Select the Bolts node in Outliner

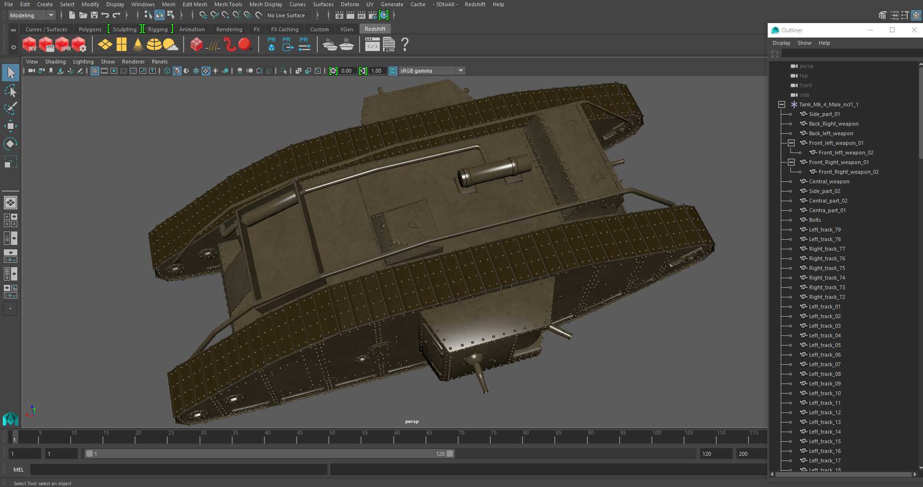(x=815, y=220)
